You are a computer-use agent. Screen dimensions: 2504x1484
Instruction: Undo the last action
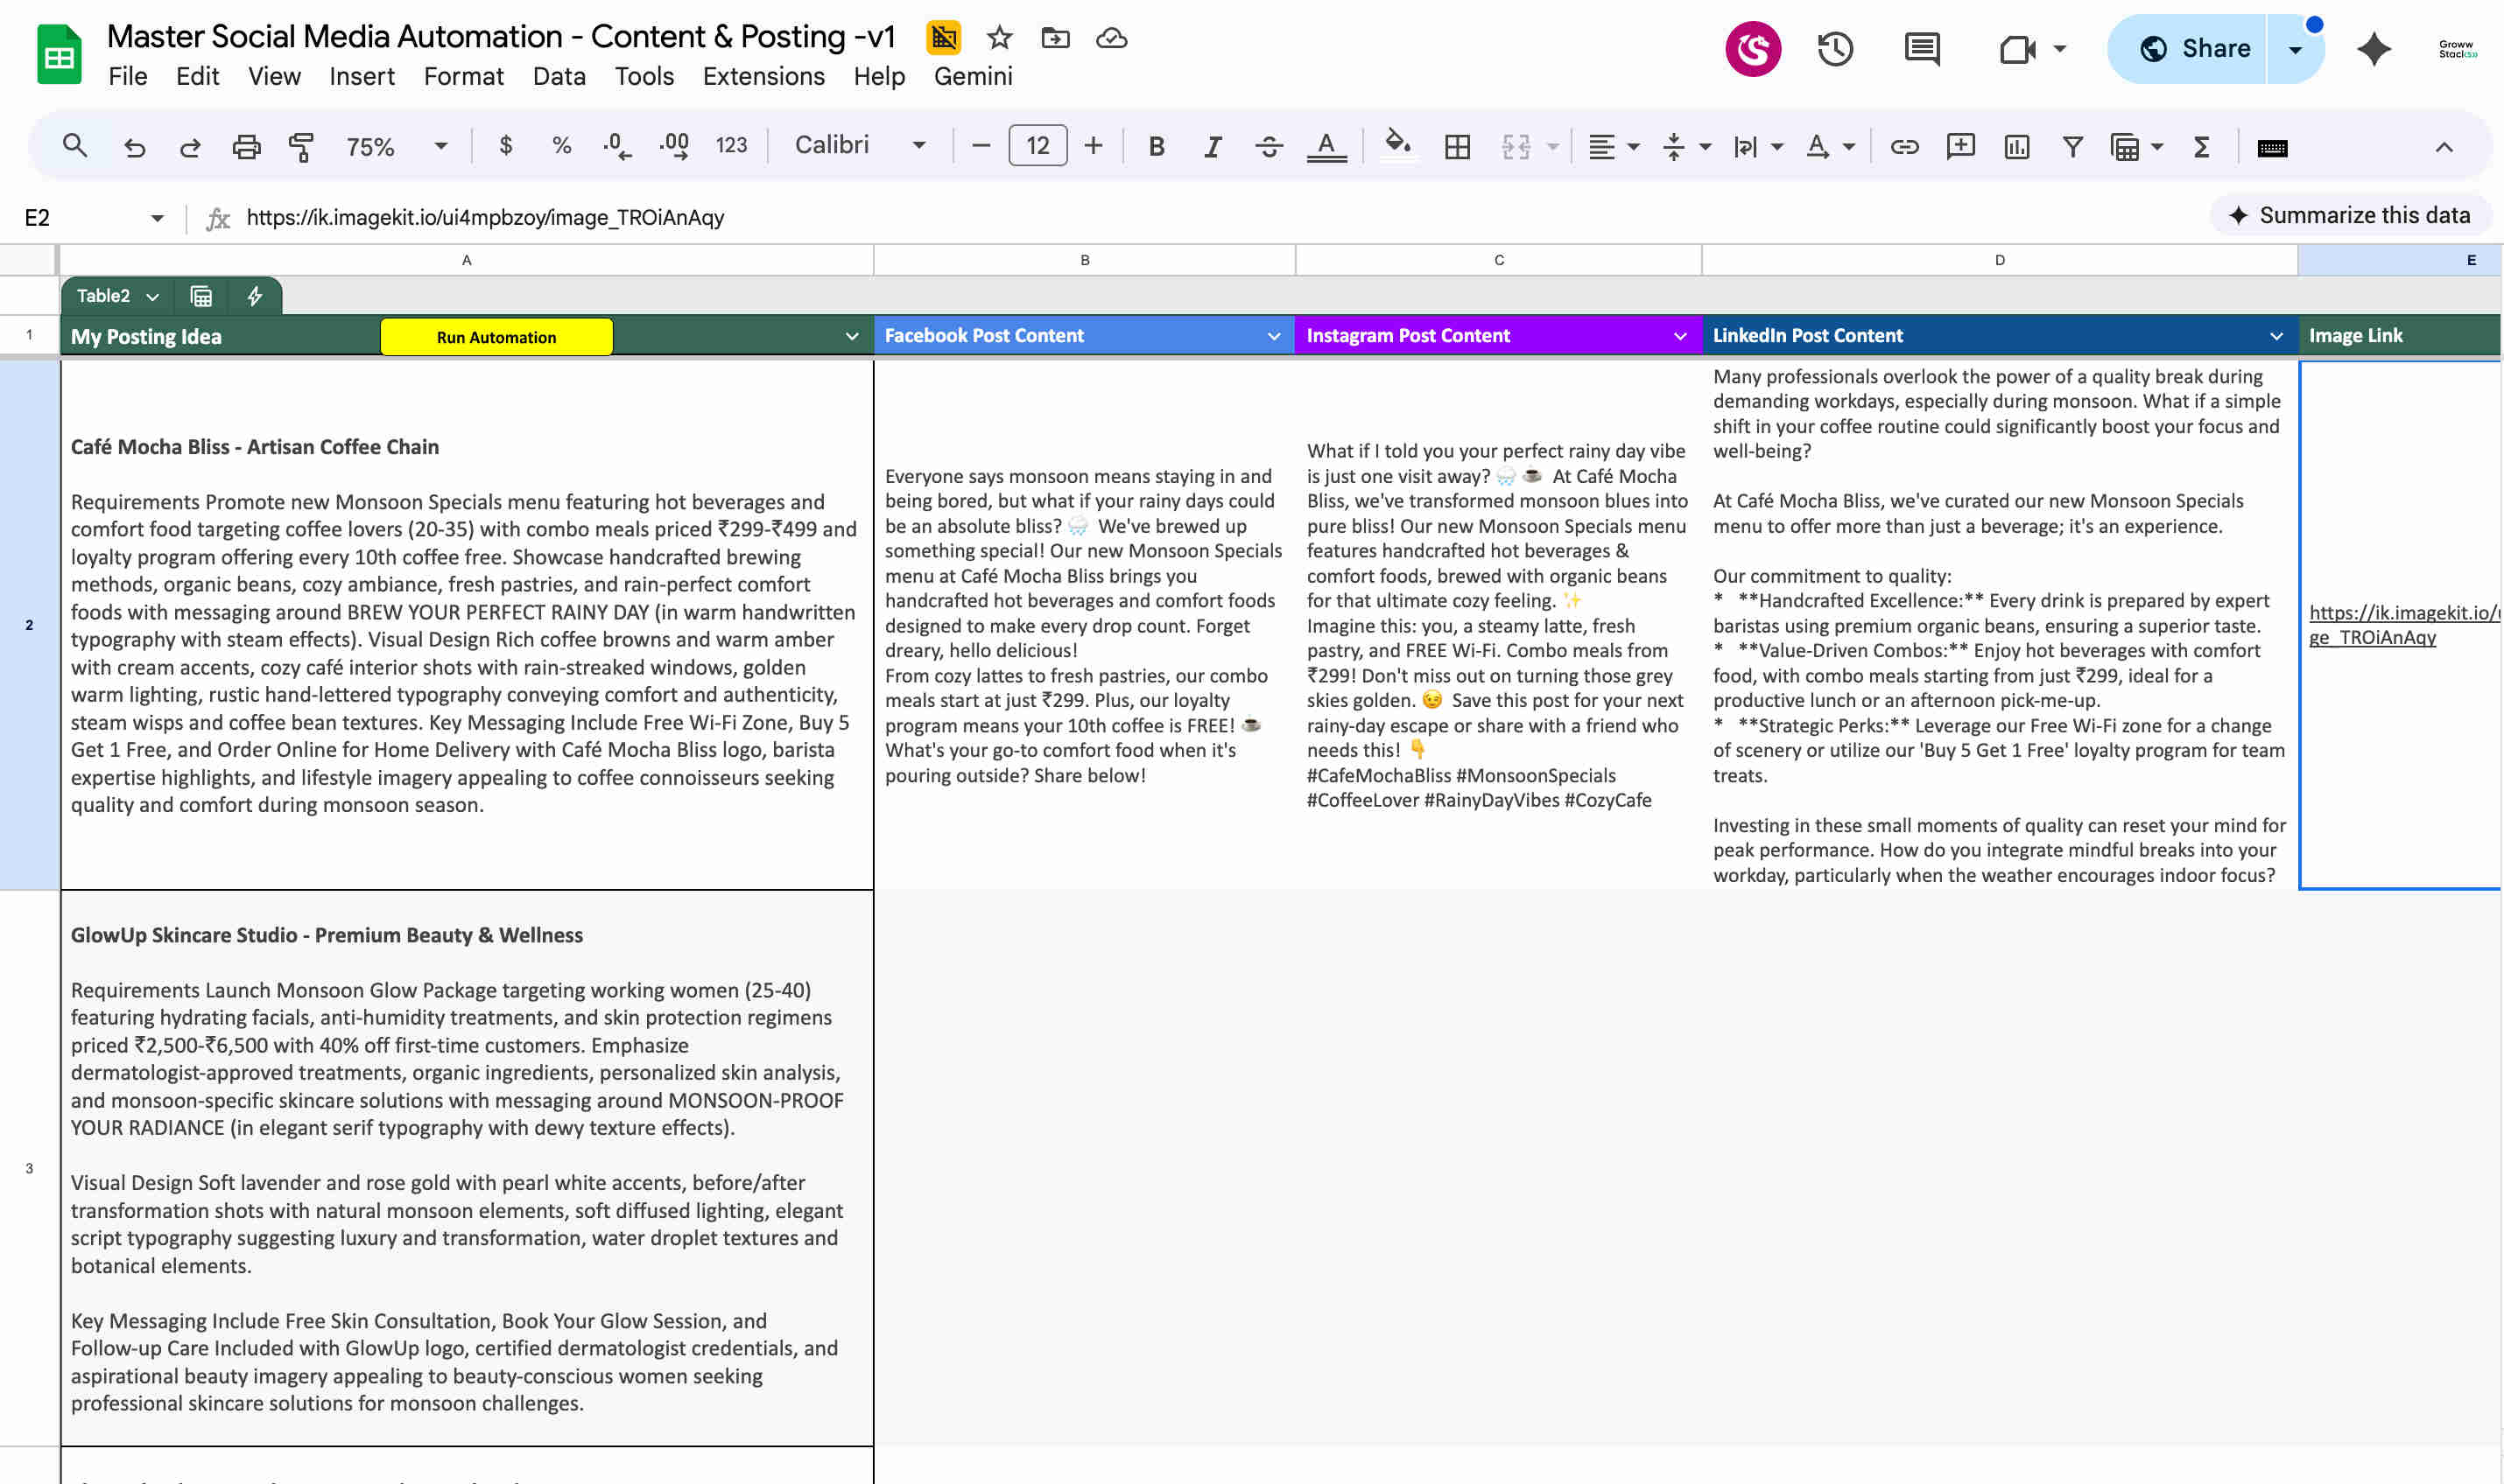pyautogui.click(x=133, y=147)
